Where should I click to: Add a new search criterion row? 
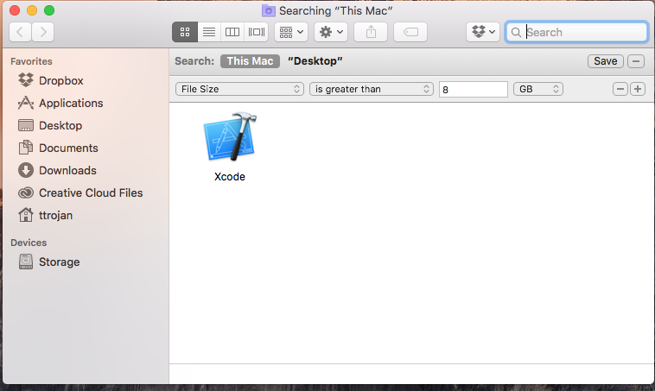[638, 89]
